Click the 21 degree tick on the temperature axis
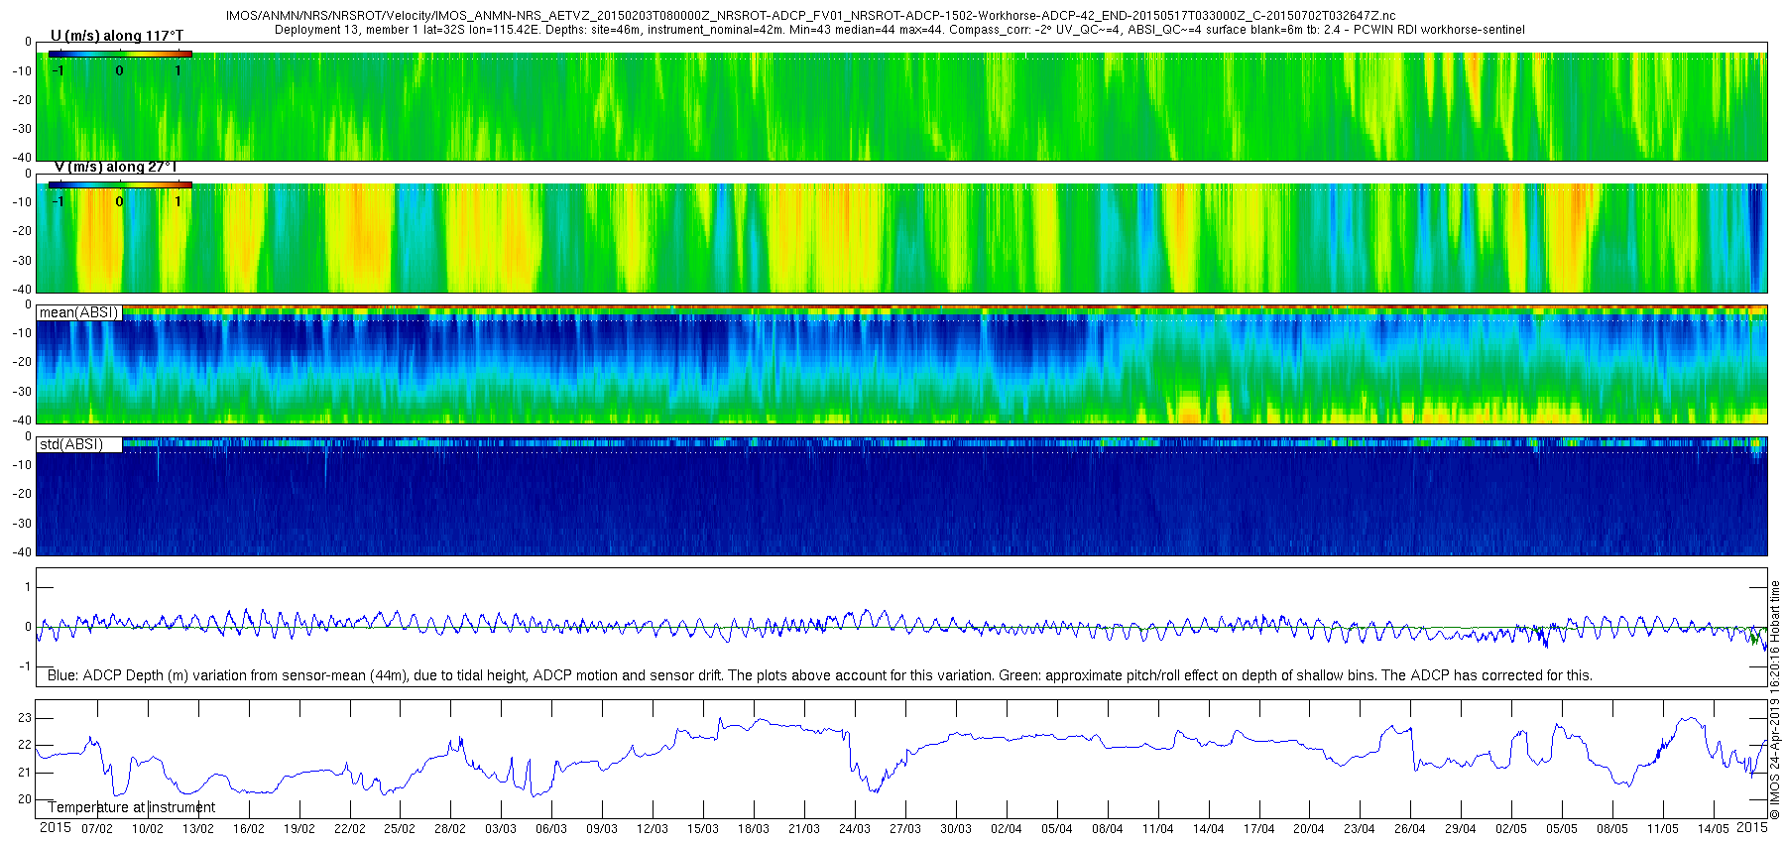This screenshot has width=1785, height=843. pos(25,773)
